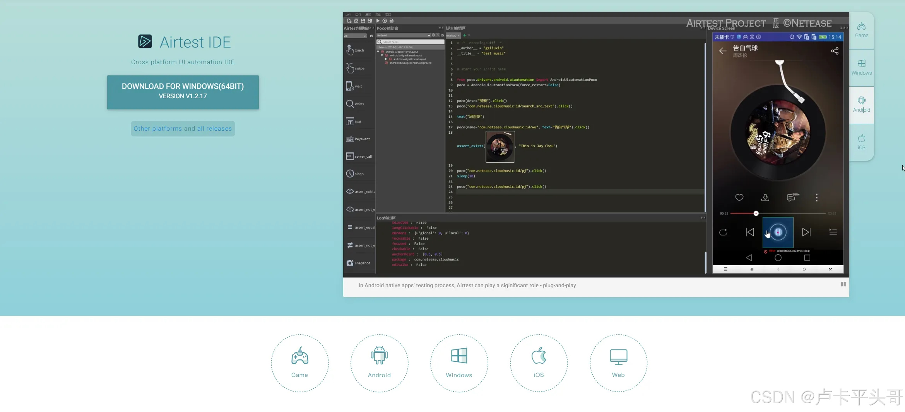Open the All filter dropdown in Airtest panel

355,36
